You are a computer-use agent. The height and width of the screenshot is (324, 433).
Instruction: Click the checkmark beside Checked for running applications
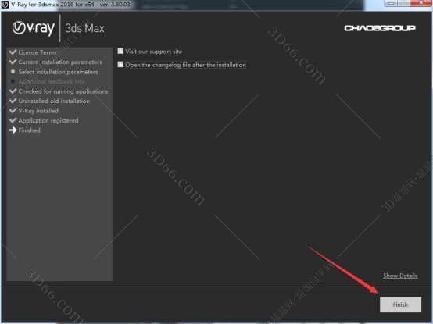pyautogui.click(x=13, y=91)
